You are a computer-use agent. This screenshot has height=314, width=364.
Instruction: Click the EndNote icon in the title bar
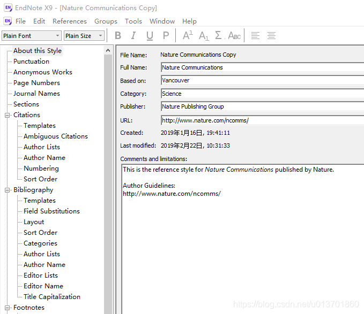[8, 7]
